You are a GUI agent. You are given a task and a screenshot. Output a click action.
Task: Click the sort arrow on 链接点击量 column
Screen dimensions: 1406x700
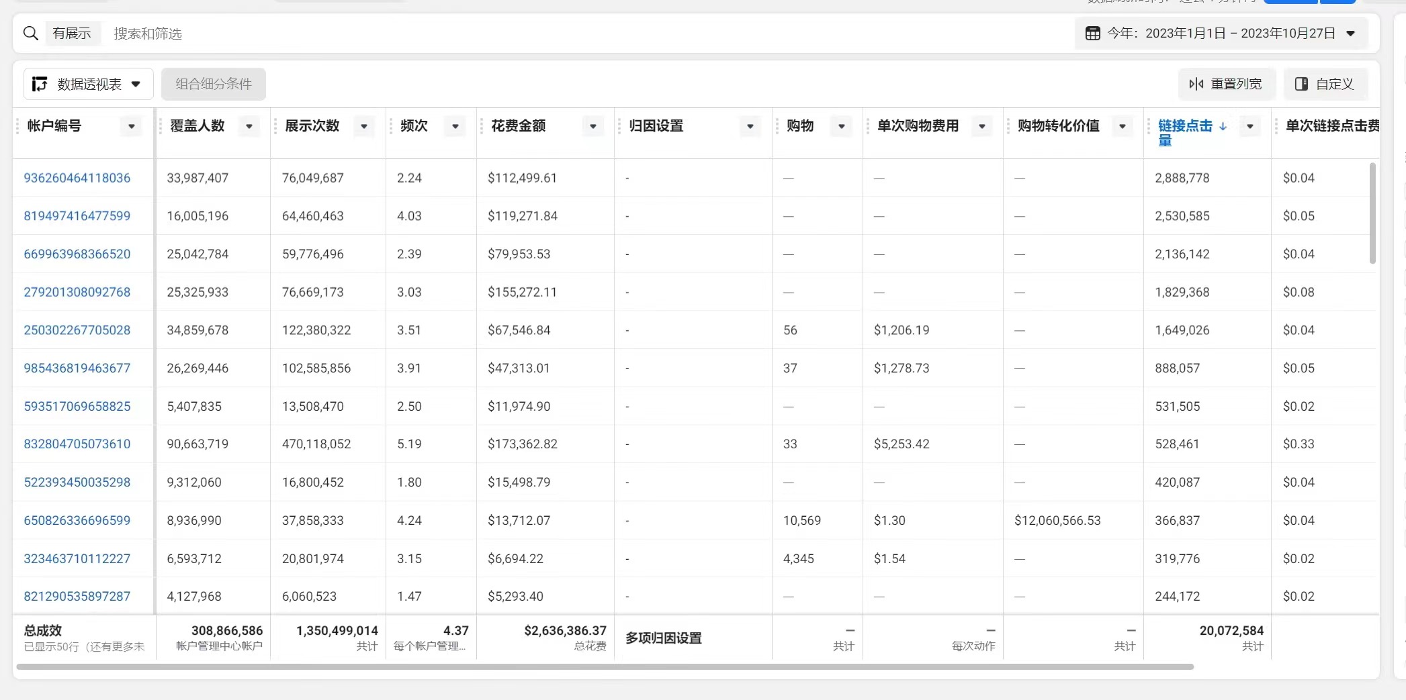1223,126
